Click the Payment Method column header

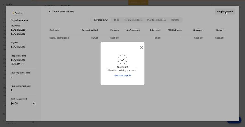pos(90,30)
